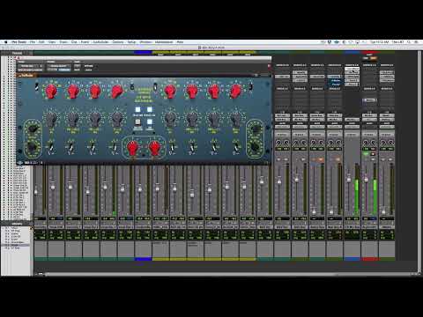This screenshot has width=423, height=317.
Task: Turn the left red output knob at bottom center
Action: [133, 148]
